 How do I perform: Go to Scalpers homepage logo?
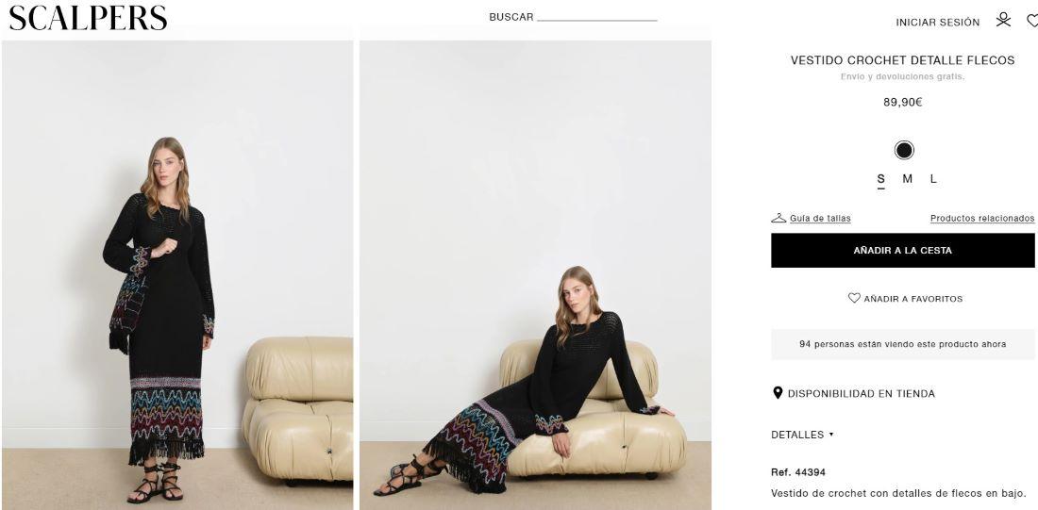point(88,18)
